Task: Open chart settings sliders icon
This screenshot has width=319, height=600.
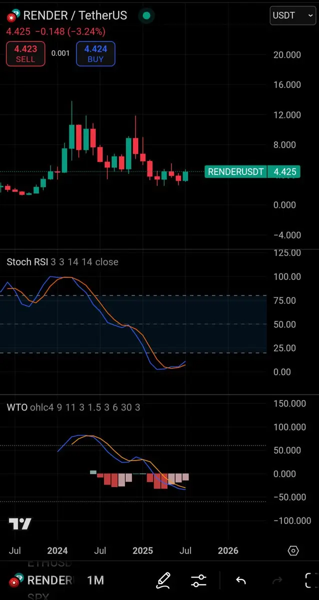Action: pos(198,580)
